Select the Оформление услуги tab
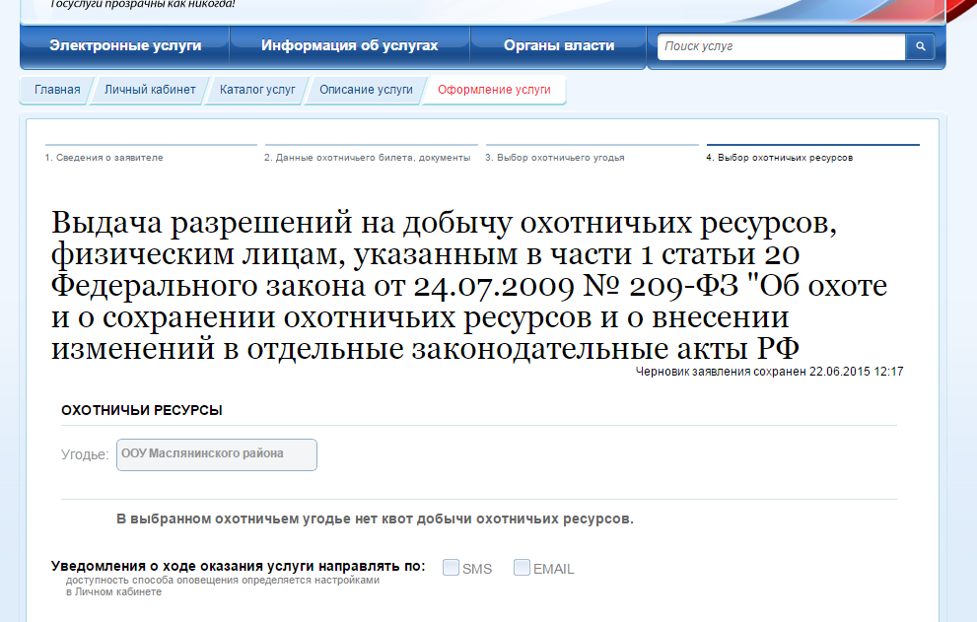The height and width of the screenshot is (622, 977). click(x=494, y=90)
